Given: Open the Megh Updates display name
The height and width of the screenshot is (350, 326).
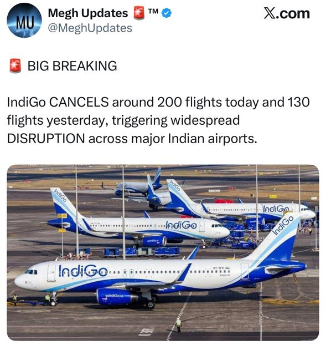Looking at the screenshot, I should 88,13.
